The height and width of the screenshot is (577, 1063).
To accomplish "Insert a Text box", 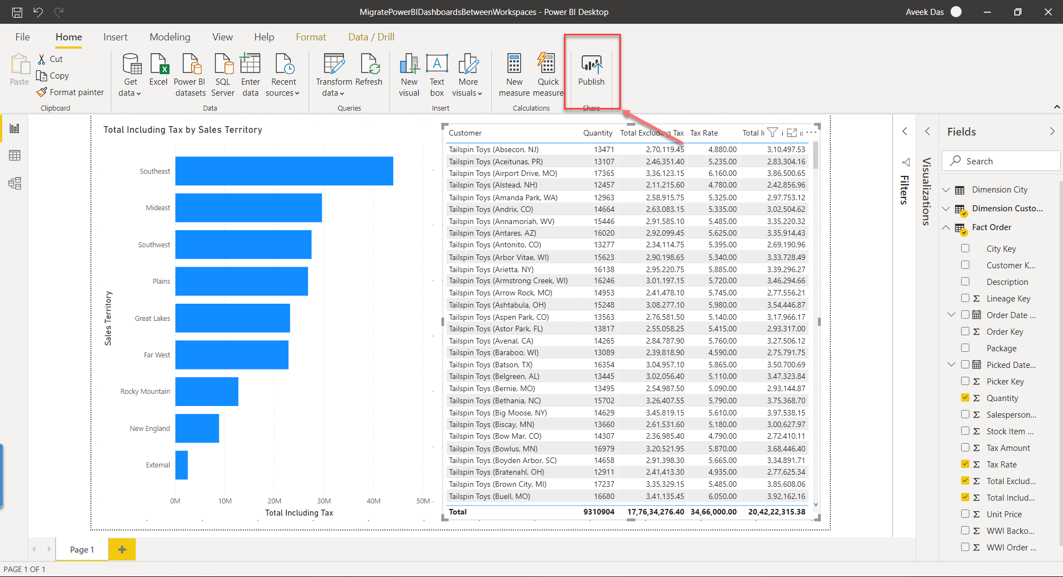I will coord(437,74).
